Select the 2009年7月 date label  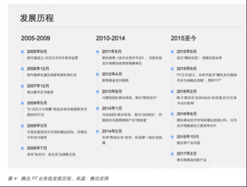(x=37, y=148)
